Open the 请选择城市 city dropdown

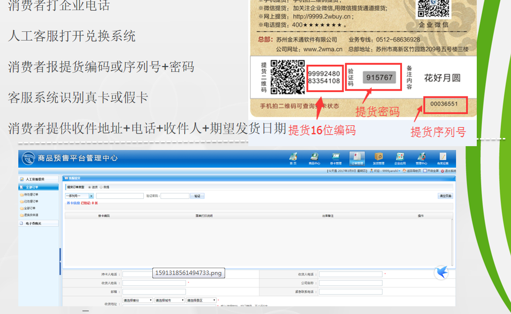[169, 300]
